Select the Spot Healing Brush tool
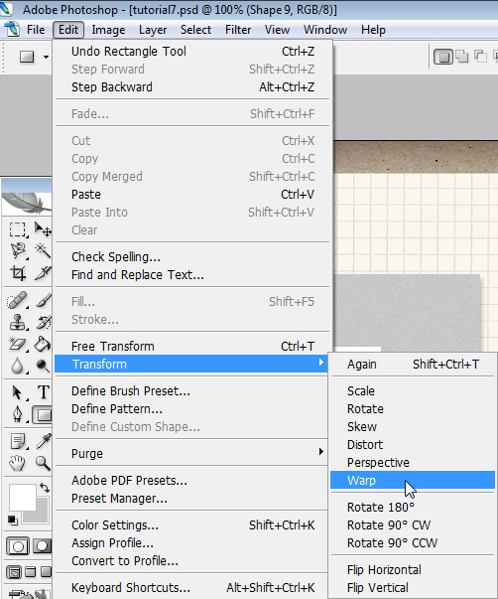The width and height of the screenshot is (498, 599). click(x=17, y=300)
